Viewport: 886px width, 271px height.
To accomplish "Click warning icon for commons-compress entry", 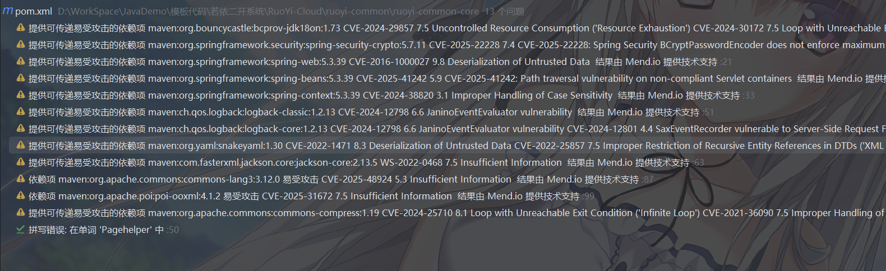I will 21,212.
